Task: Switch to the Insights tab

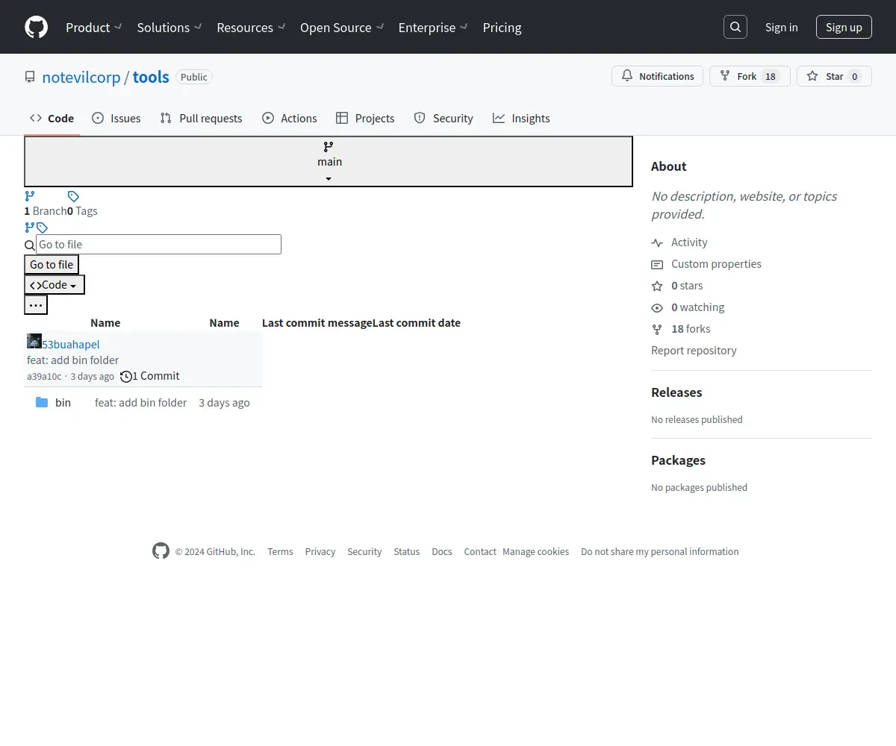Action: tap(521, 118)
